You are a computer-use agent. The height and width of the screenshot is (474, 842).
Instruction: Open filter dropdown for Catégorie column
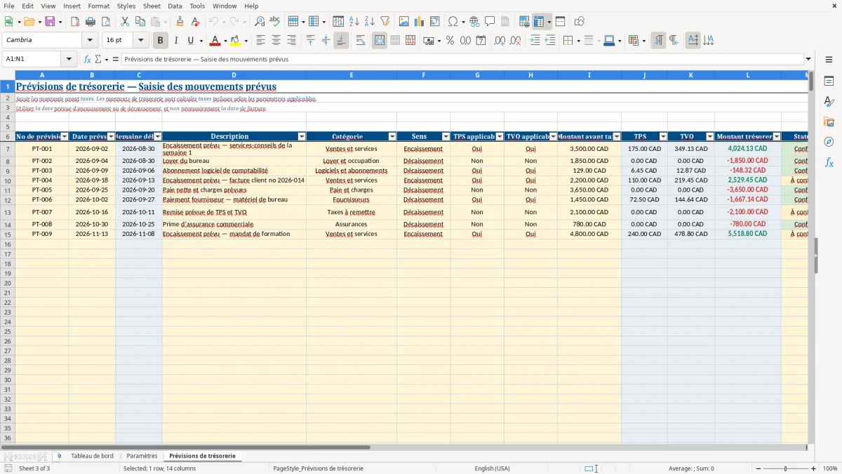click(392, 136)
